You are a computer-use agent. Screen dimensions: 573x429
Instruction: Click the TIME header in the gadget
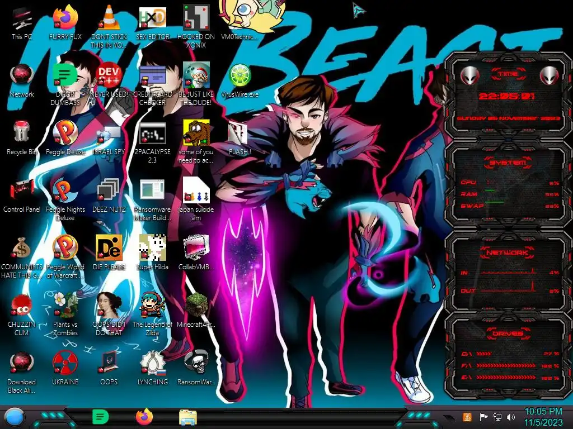point(508,74)
